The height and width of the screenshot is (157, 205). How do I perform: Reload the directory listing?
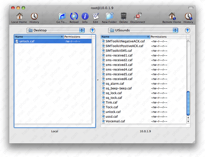click(x=74, y=17)
